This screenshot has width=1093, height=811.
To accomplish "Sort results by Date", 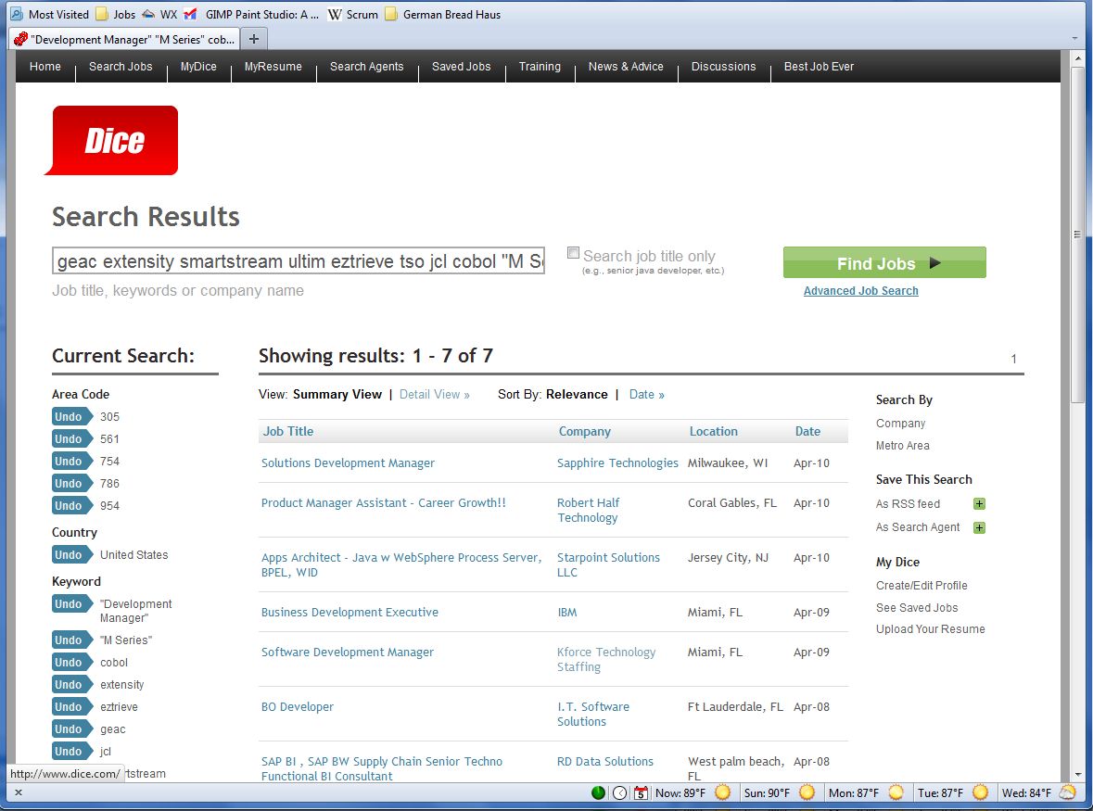I will coord(646,394).
